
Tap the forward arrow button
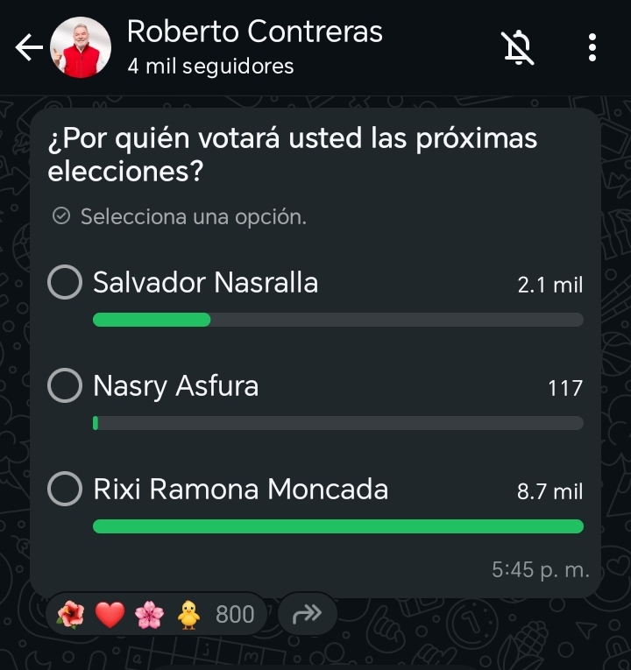[x=307, y=615]
